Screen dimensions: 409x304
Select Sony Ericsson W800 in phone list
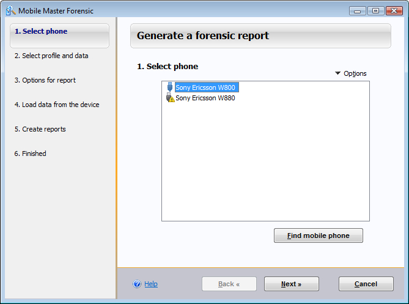(x=205, y=87)
